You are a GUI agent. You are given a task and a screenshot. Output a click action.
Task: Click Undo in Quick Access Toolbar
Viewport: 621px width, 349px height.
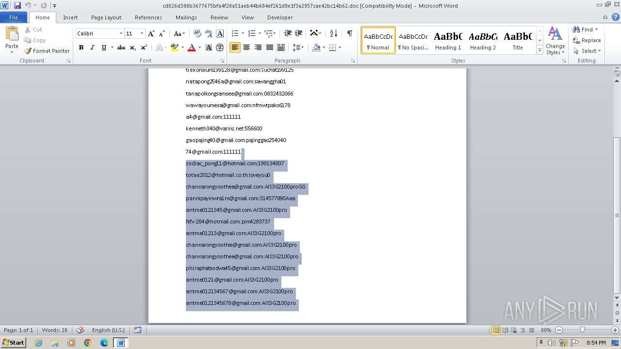(x=28, y=5)
